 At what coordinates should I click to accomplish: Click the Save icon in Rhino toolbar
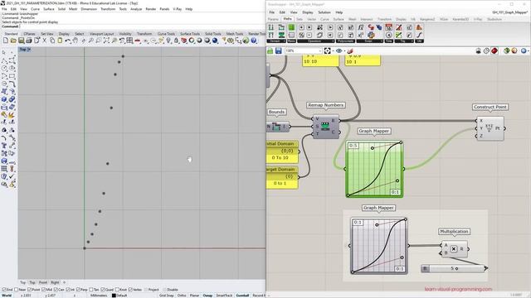coord(21,41)
